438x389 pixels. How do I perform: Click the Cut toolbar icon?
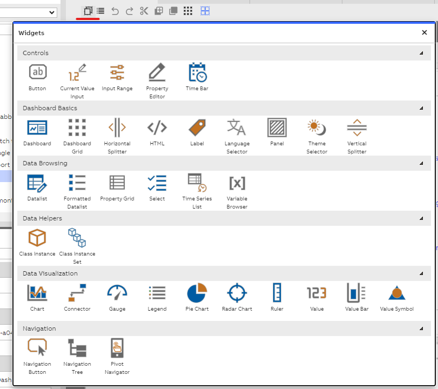tap(144, 10)
